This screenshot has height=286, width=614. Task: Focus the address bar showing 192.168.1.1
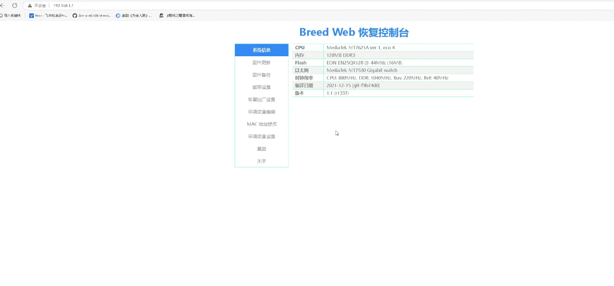63,6
